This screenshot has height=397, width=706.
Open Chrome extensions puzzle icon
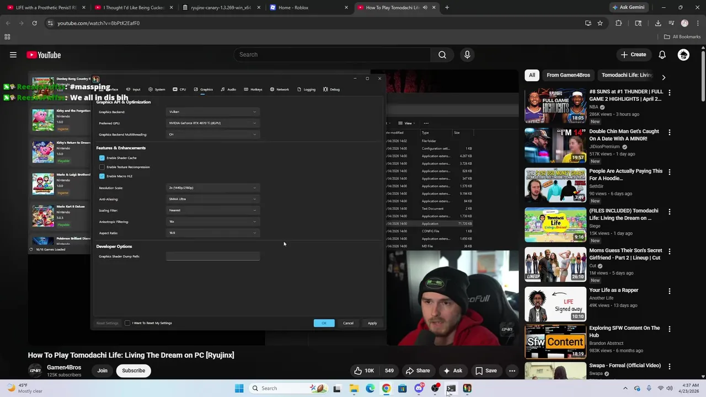618,23
